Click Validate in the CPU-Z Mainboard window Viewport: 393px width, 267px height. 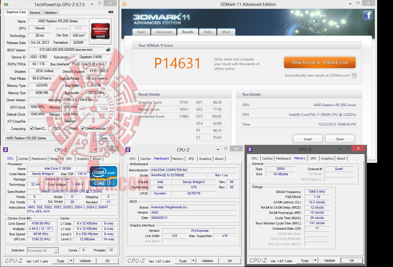coord(207,261)
